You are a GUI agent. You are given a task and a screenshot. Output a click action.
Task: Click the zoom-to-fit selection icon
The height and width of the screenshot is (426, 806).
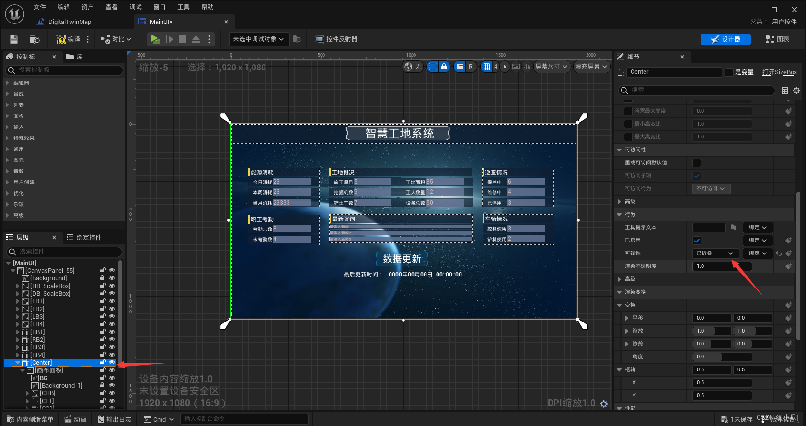tap(505, 67)
